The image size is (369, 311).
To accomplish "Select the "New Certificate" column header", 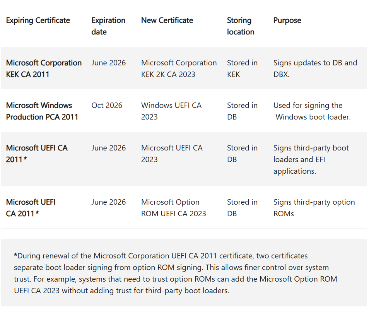I will (x=167, y=21).
